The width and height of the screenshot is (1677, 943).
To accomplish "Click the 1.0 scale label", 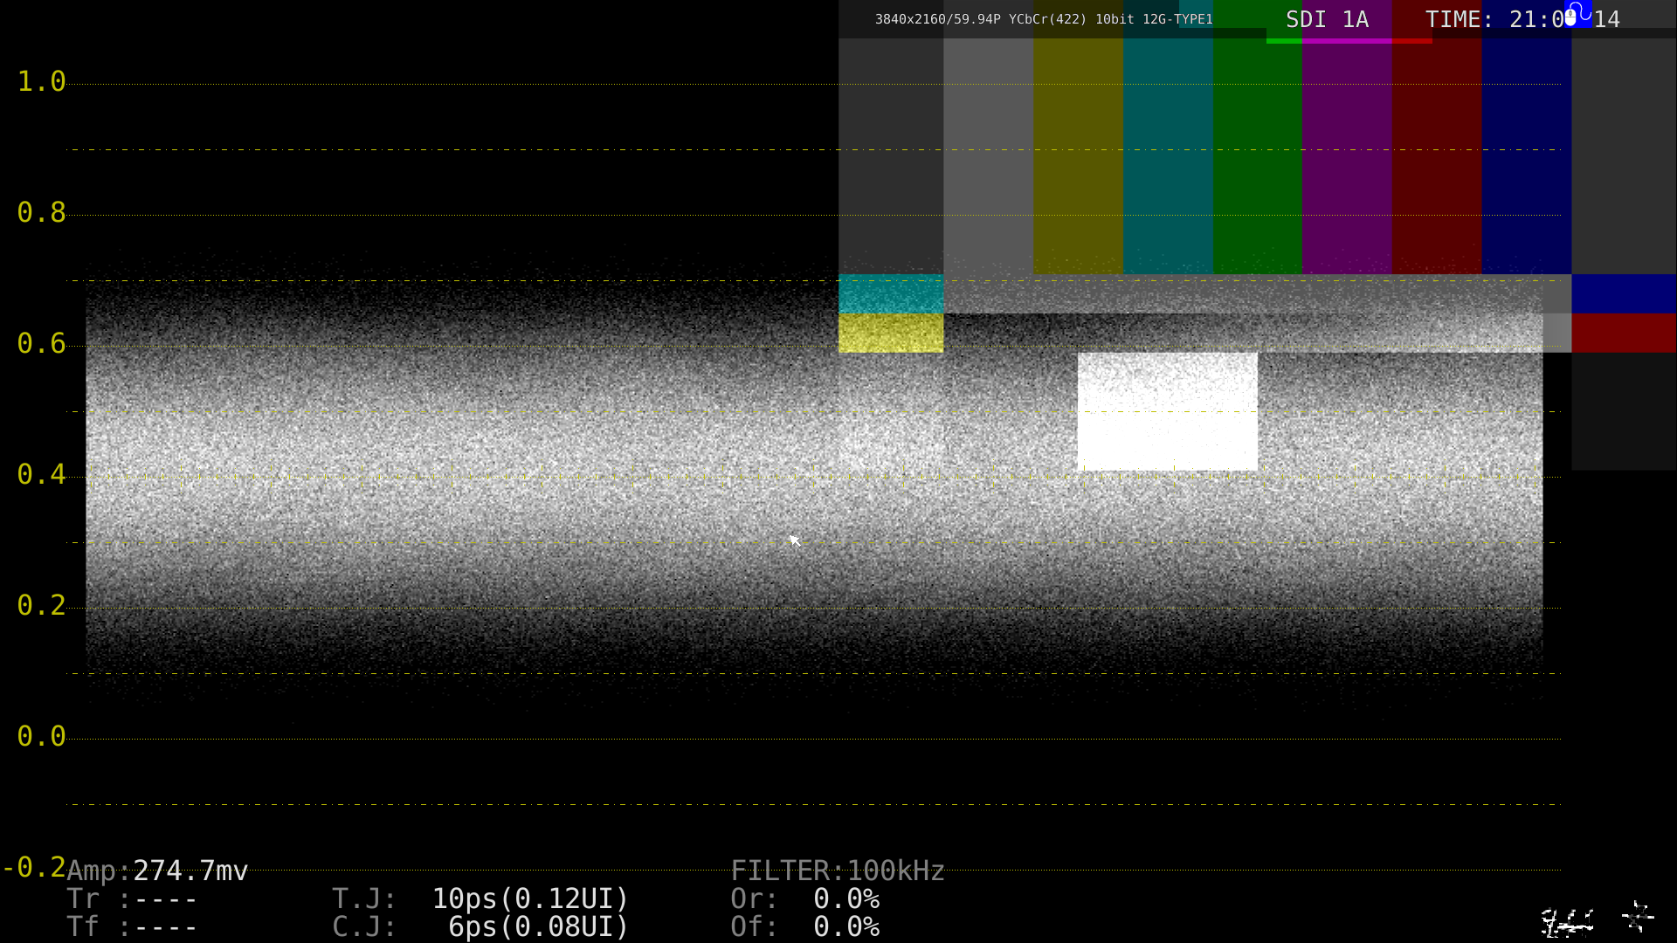I will [x=41, y=82].
